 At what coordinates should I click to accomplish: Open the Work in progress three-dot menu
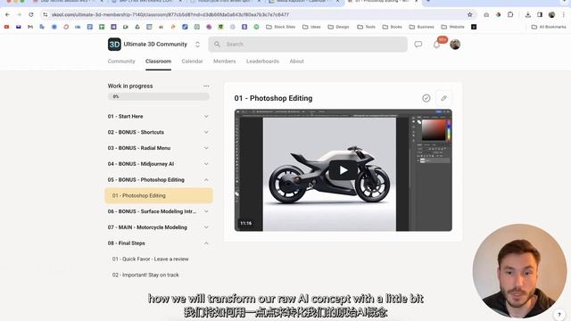206,86
